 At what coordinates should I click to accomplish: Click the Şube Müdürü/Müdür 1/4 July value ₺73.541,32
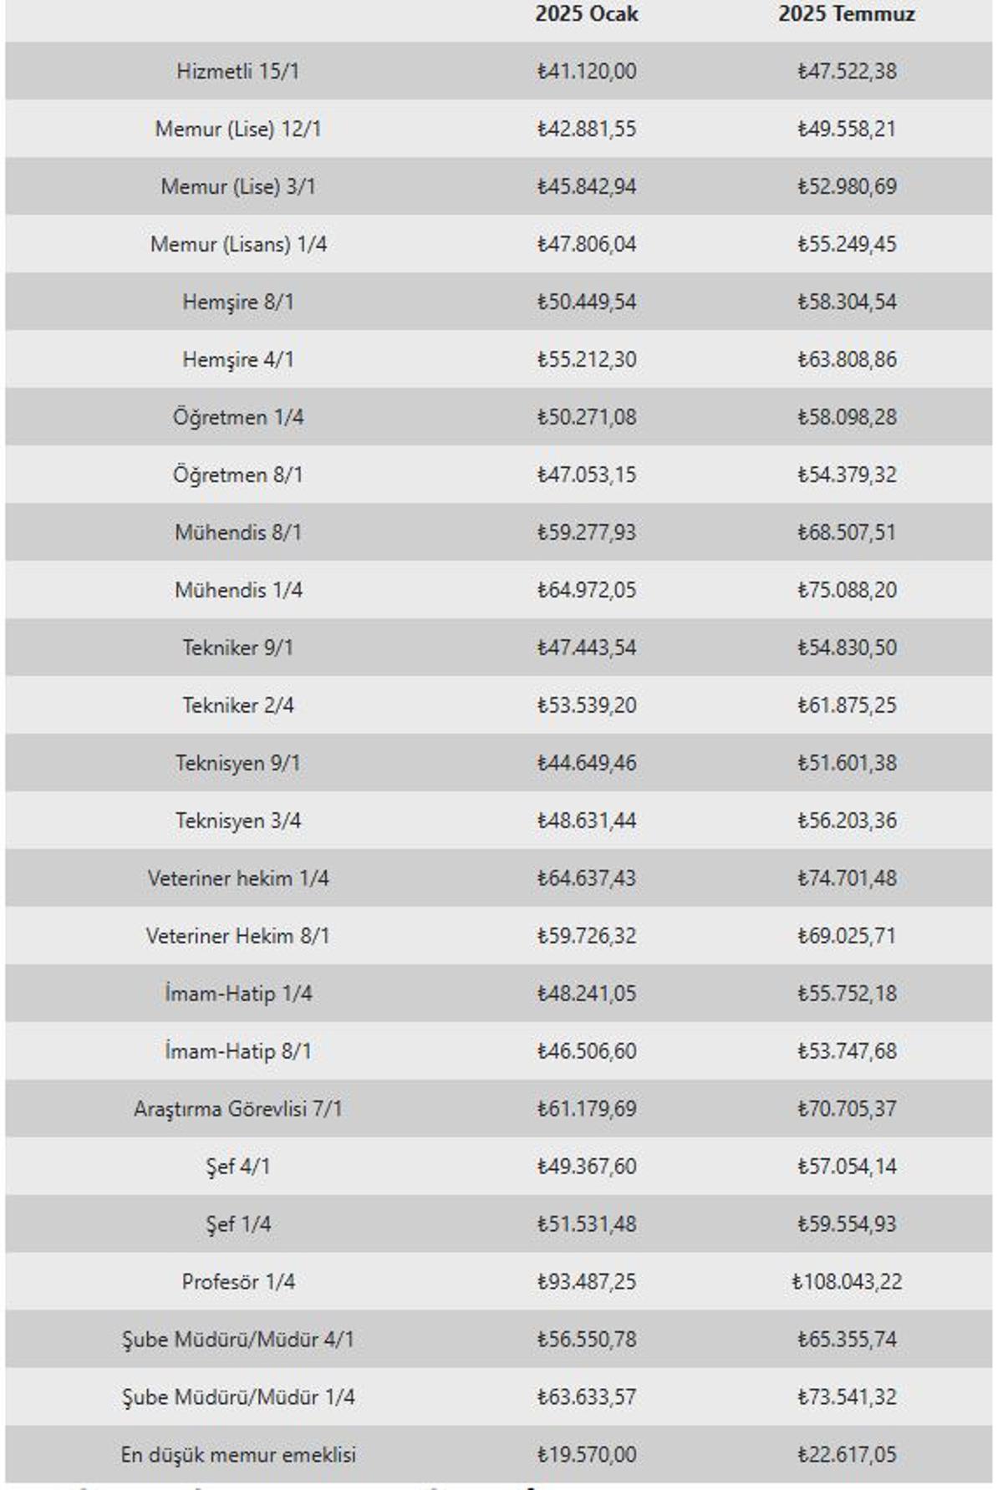tap(847, 1397)
